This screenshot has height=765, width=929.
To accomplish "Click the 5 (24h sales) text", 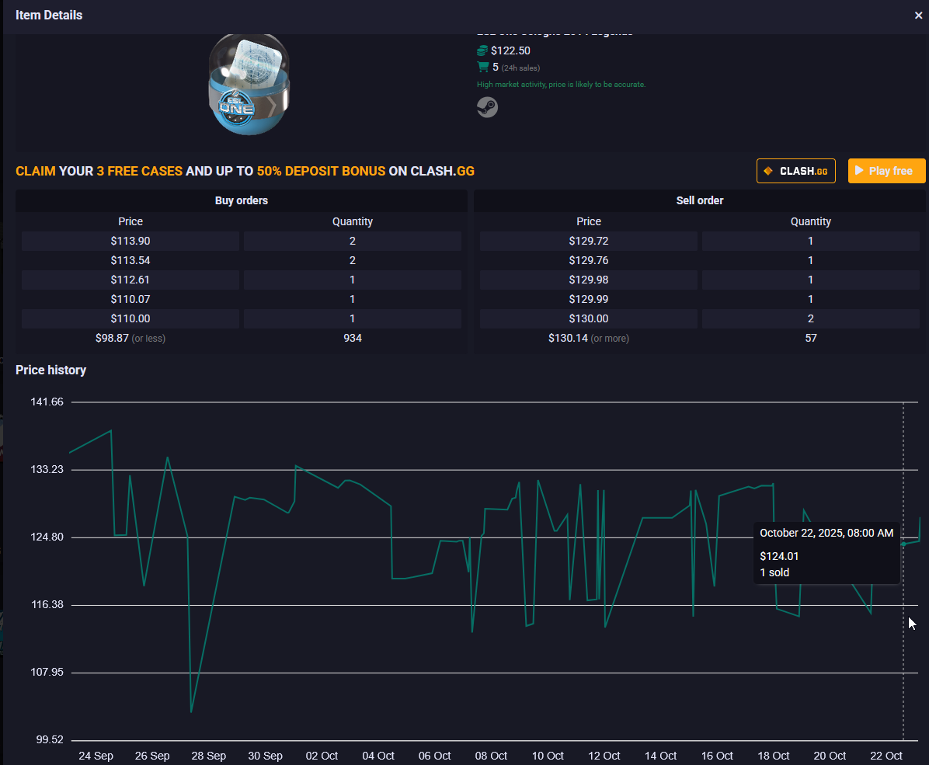I will pos(516,68).
